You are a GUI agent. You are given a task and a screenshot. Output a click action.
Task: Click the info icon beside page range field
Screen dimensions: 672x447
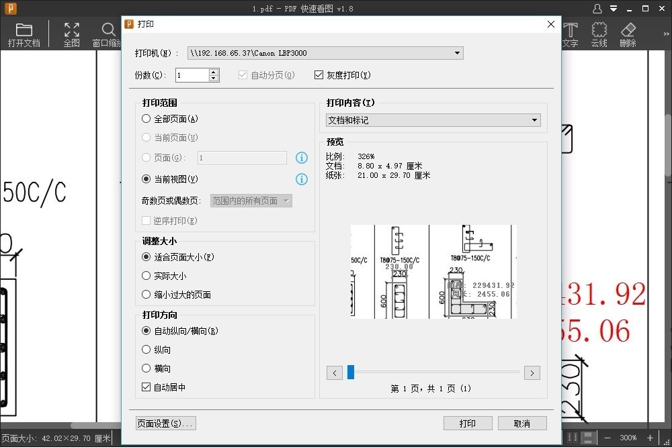coord(302,158)
